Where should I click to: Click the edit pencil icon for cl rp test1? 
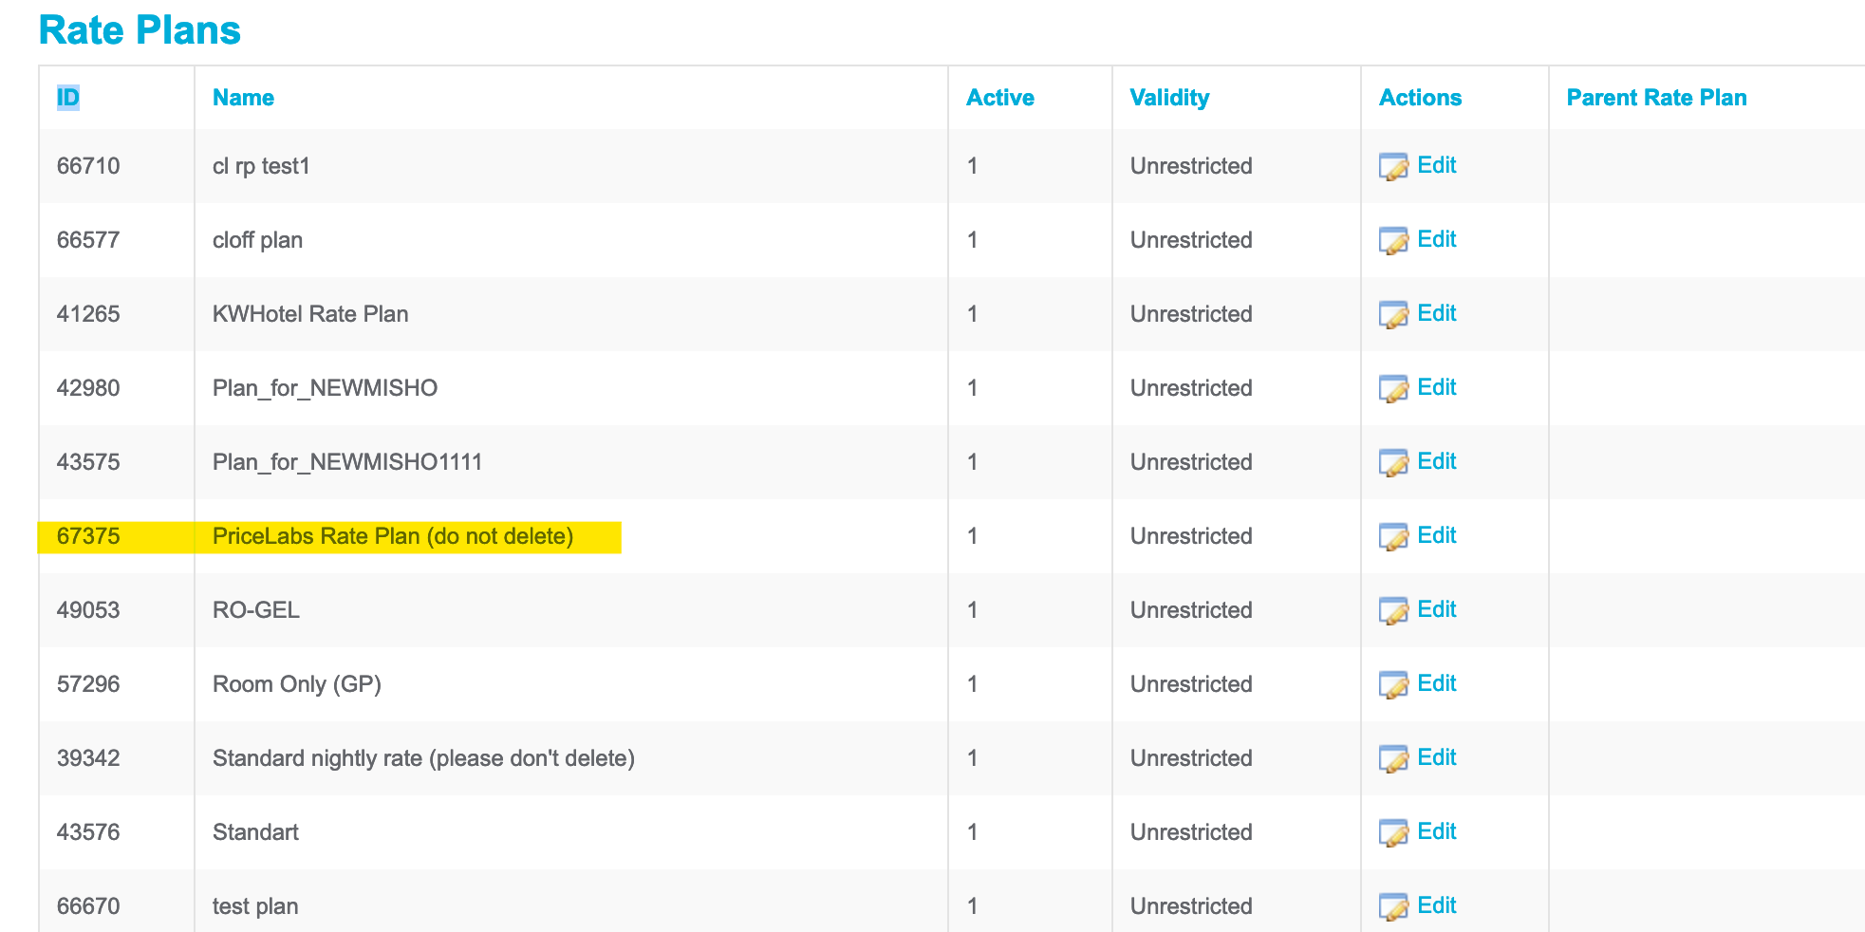1393,166
